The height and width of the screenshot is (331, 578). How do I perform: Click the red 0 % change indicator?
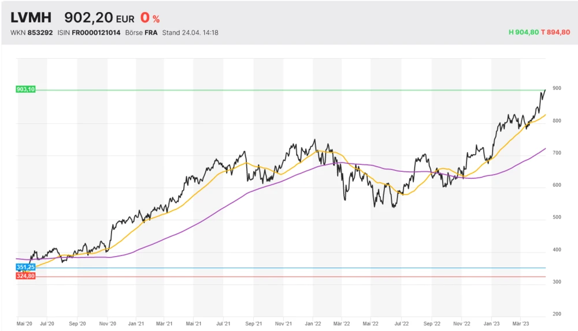point(150,18)
